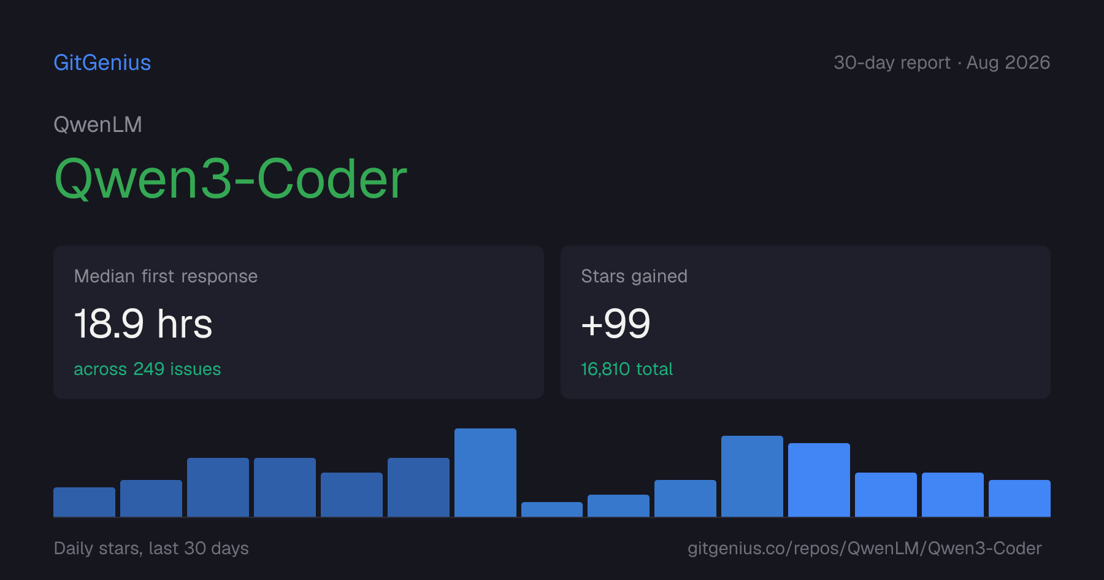Click the brightest blue bar after the second peak
Viewport: 1104px width, 580px height.
tap(819, 480)
